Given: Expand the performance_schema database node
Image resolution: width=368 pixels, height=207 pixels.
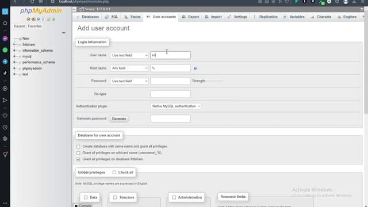Looking at the screenshot, I should (14, 62).
